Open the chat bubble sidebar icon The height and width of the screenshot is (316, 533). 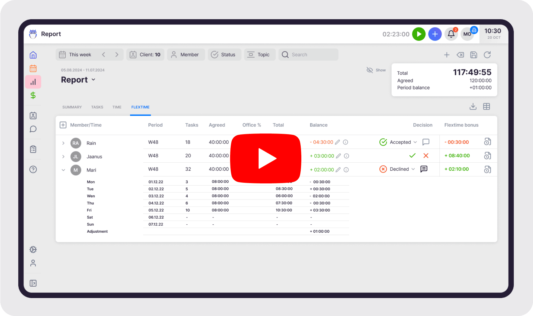click(x=33, y=129)
